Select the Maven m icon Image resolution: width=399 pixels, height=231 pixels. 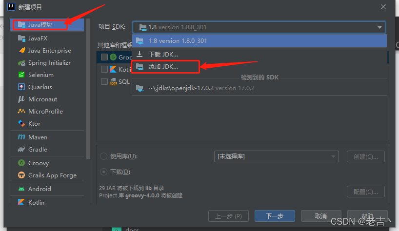point(21,137)
